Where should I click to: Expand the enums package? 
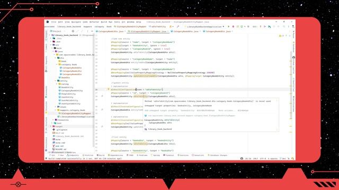click(x=56, y=107)
